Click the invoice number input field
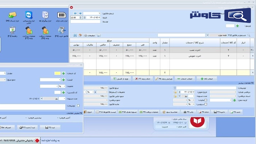This screenshot has height=144, width=256. (92, 13)
